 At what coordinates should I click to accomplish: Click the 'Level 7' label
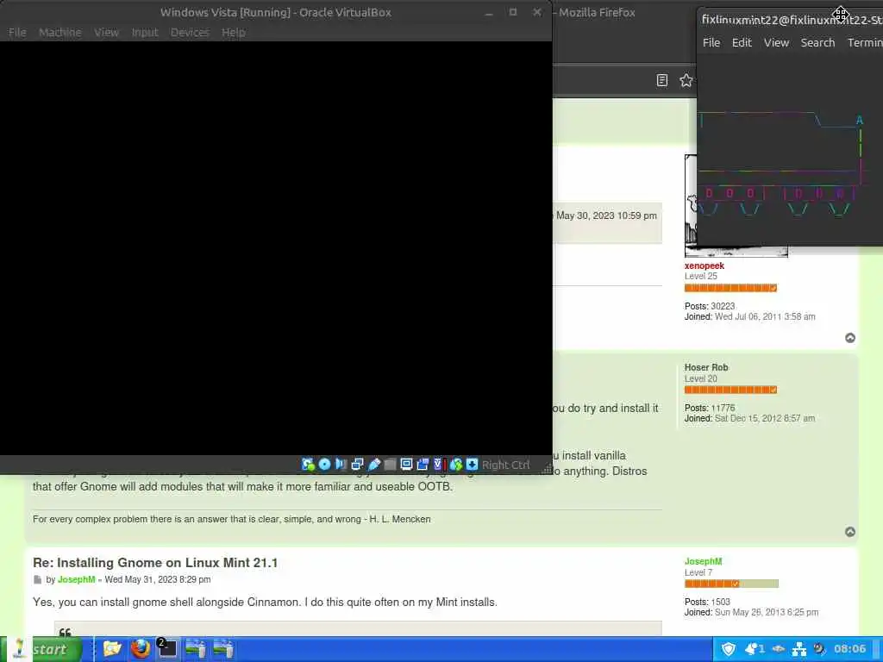698,572
